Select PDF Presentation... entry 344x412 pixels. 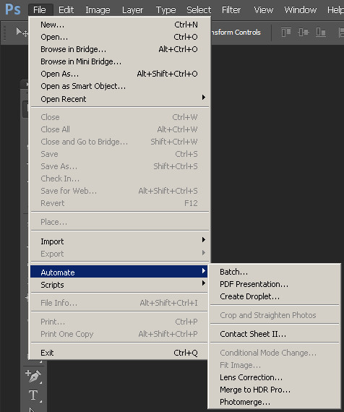pos(275,284)
